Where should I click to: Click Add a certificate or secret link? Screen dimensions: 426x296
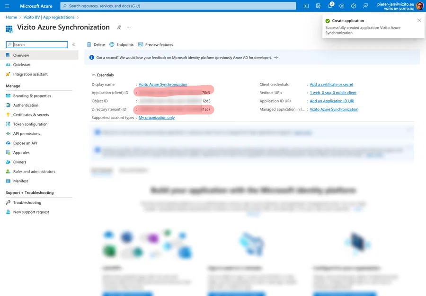[x=331, y=85]
